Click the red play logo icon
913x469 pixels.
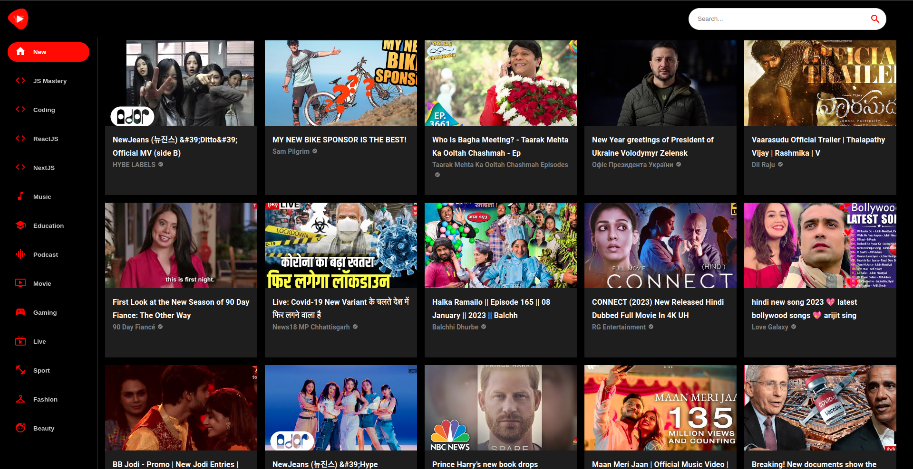(x=19, y=19)
